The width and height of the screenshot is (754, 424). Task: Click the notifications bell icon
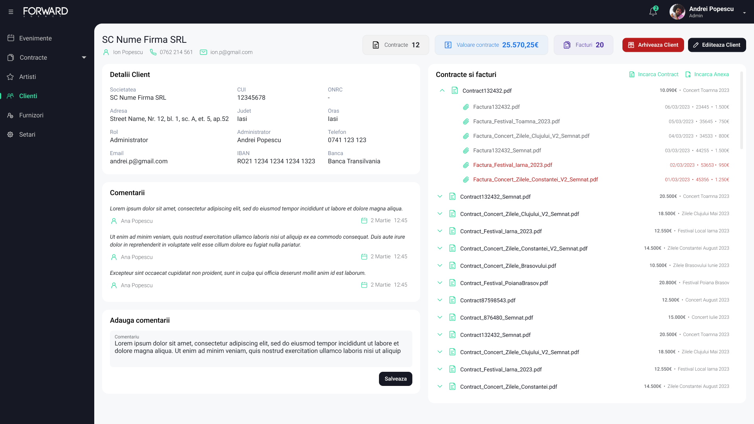(x=653, y=11)
